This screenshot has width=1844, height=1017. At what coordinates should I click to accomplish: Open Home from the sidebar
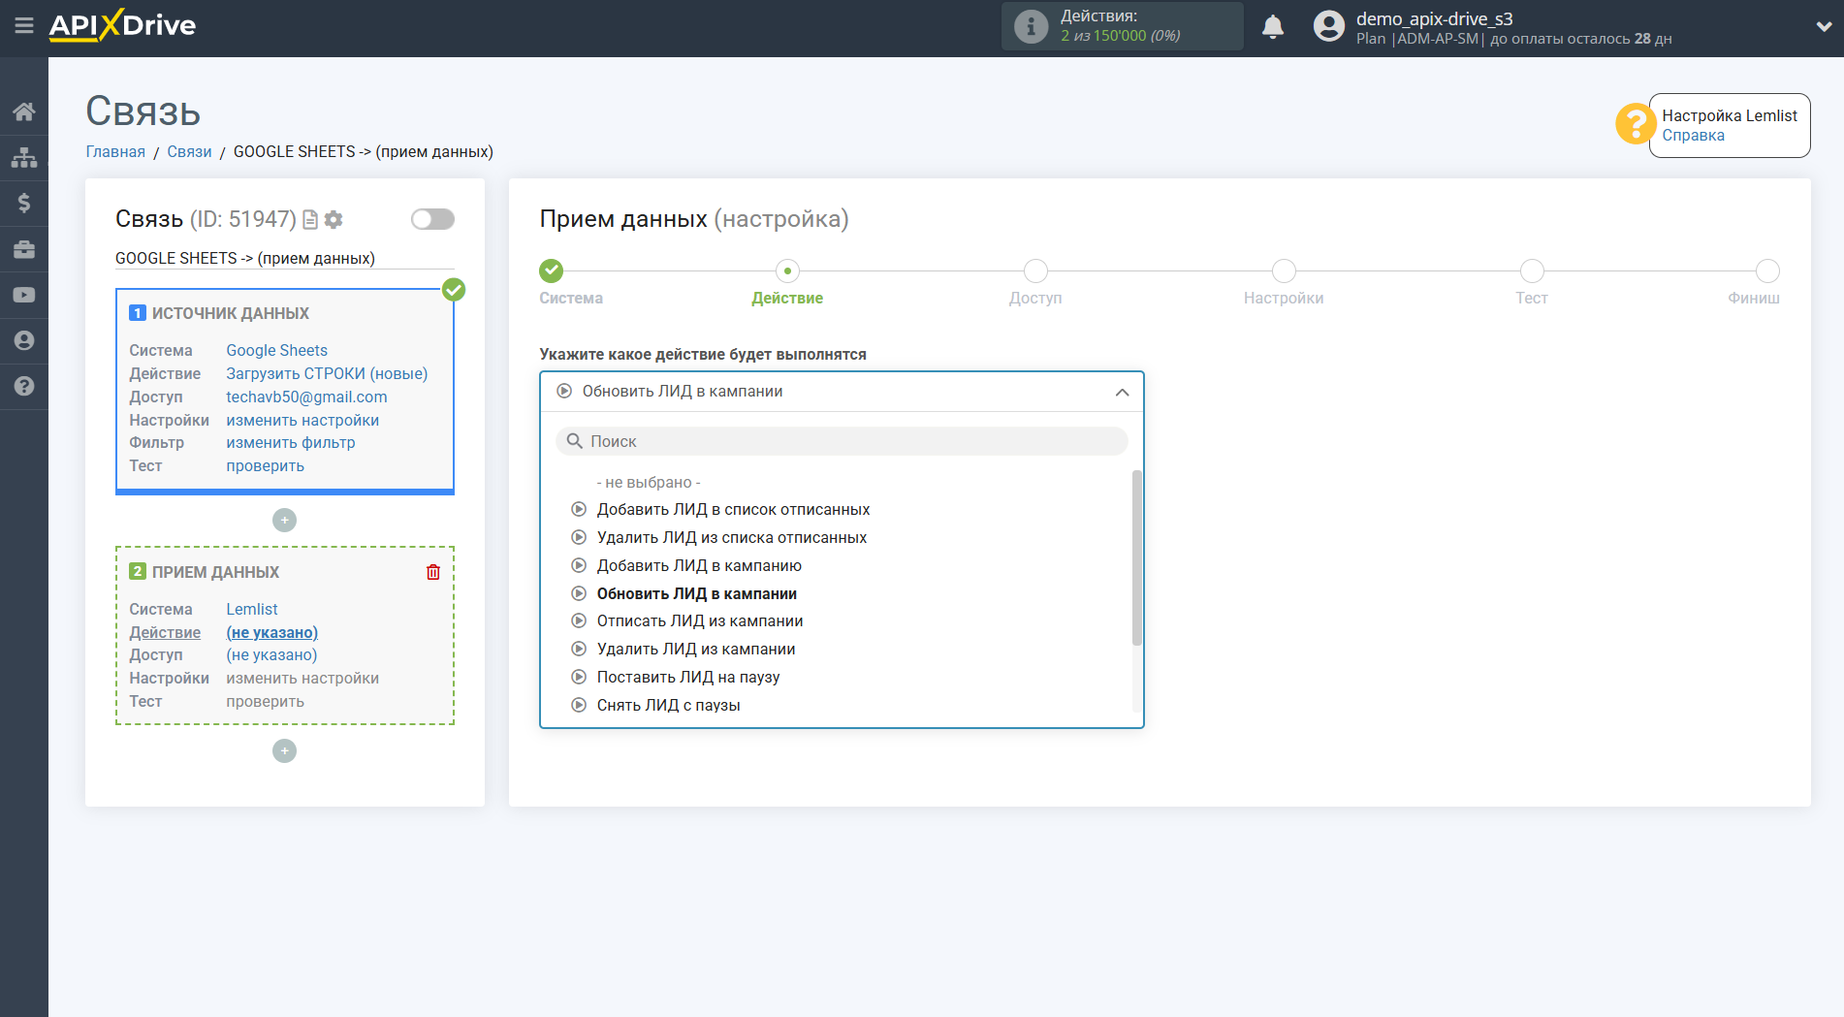(24, 111)
